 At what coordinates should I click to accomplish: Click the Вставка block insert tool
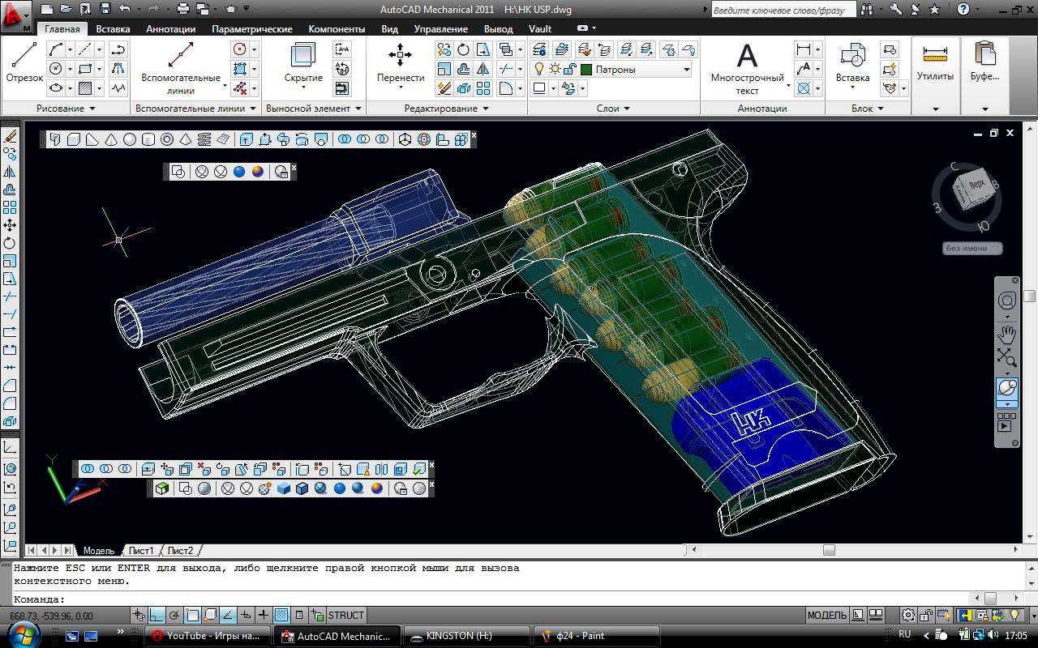852,63
